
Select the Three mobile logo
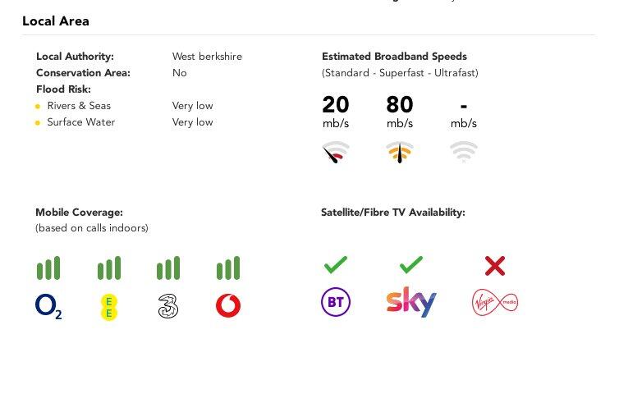coord(167,307)
